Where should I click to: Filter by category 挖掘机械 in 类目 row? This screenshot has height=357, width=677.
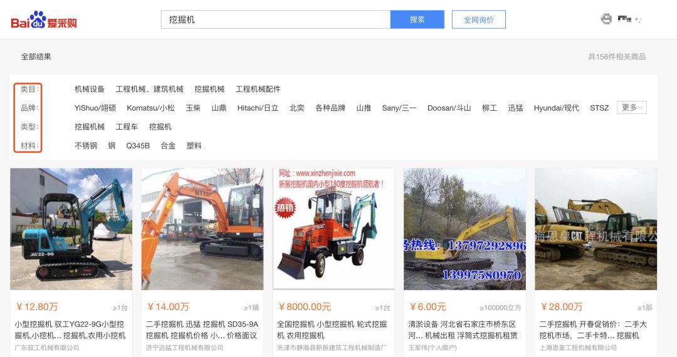pyautogui.click(x=209, y=89)
